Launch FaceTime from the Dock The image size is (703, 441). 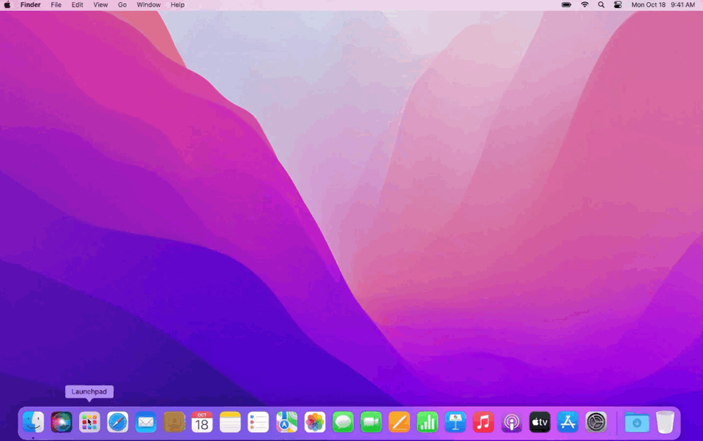[x=371, y=422]
